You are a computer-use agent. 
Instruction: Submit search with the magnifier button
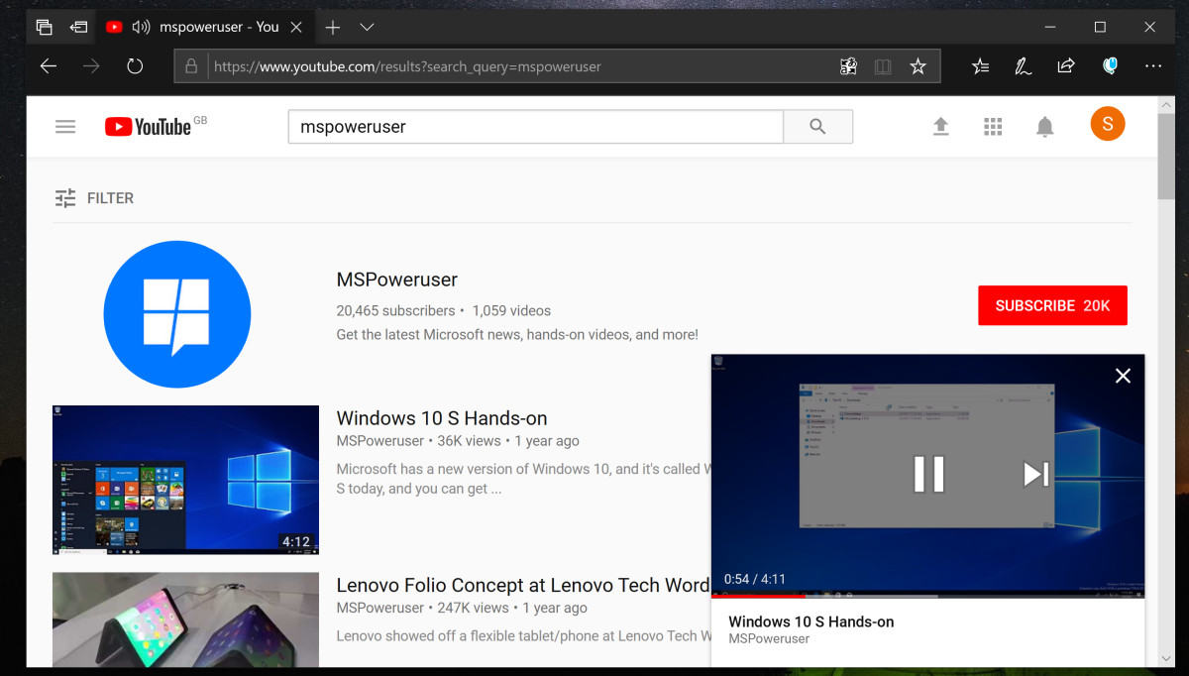pyautogui.click(x=817, y=127)
